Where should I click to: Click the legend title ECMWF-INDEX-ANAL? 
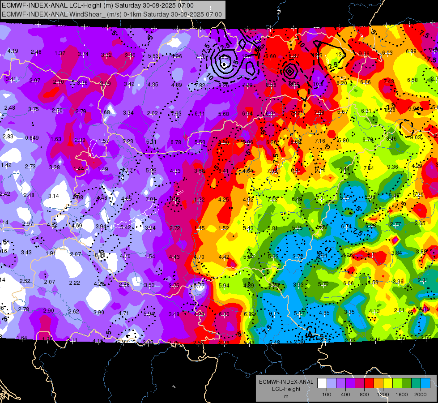pos(286,382)
